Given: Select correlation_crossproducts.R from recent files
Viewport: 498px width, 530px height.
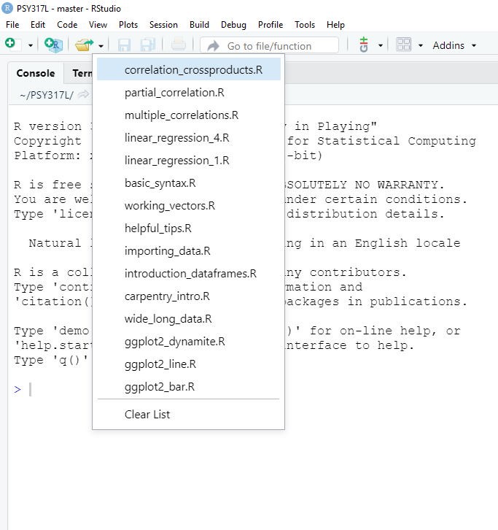Looking at the screenshot, I should 193,70.
